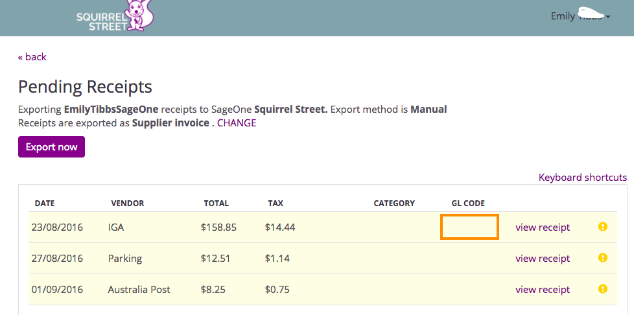Screen dimensions: 634x315
Task: Click the GL CODE column header
Action: [x=468, y=204]
